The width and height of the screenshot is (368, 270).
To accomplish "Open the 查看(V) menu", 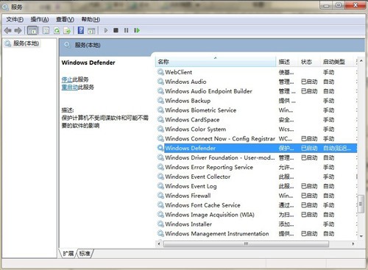I will point(65,19).
